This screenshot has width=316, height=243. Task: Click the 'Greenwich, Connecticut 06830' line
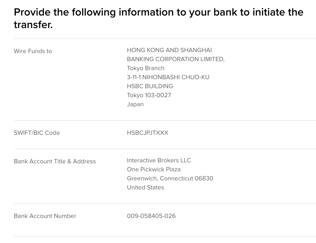pos(170,178)
